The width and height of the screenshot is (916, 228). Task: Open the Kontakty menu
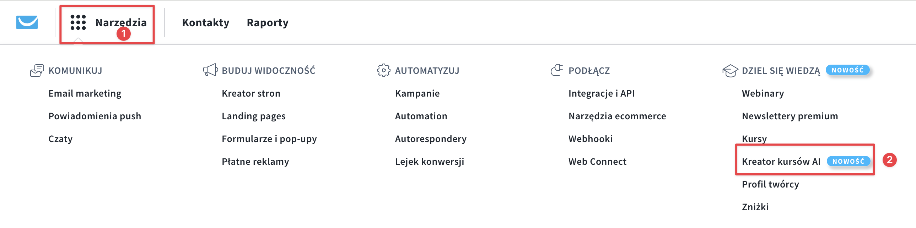[x=205, y=22]
